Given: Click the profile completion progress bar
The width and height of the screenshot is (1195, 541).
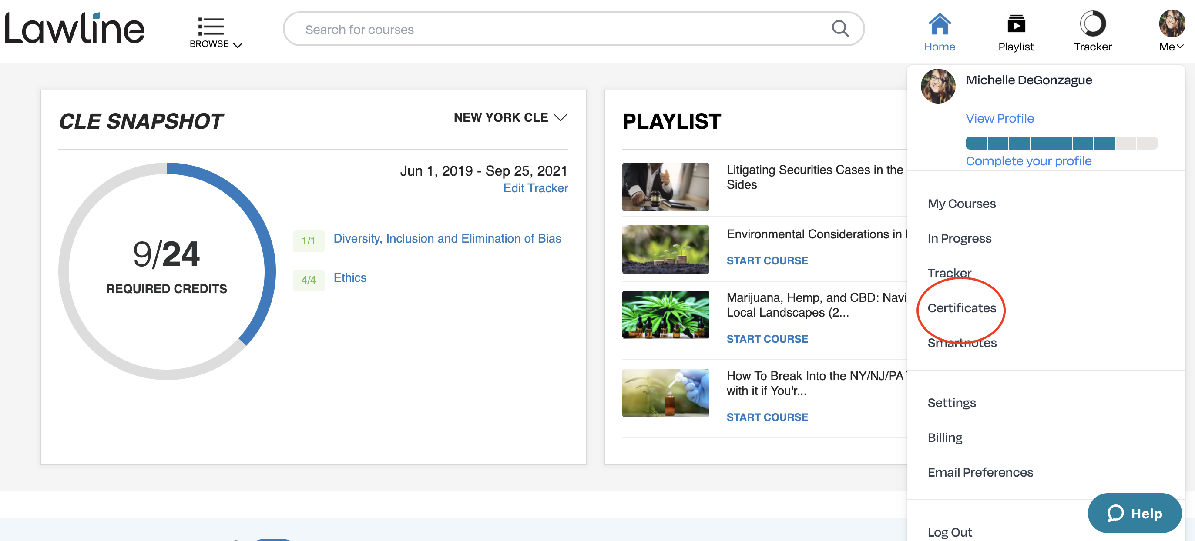Looking at the screenshot, I should coord(1061,143).
